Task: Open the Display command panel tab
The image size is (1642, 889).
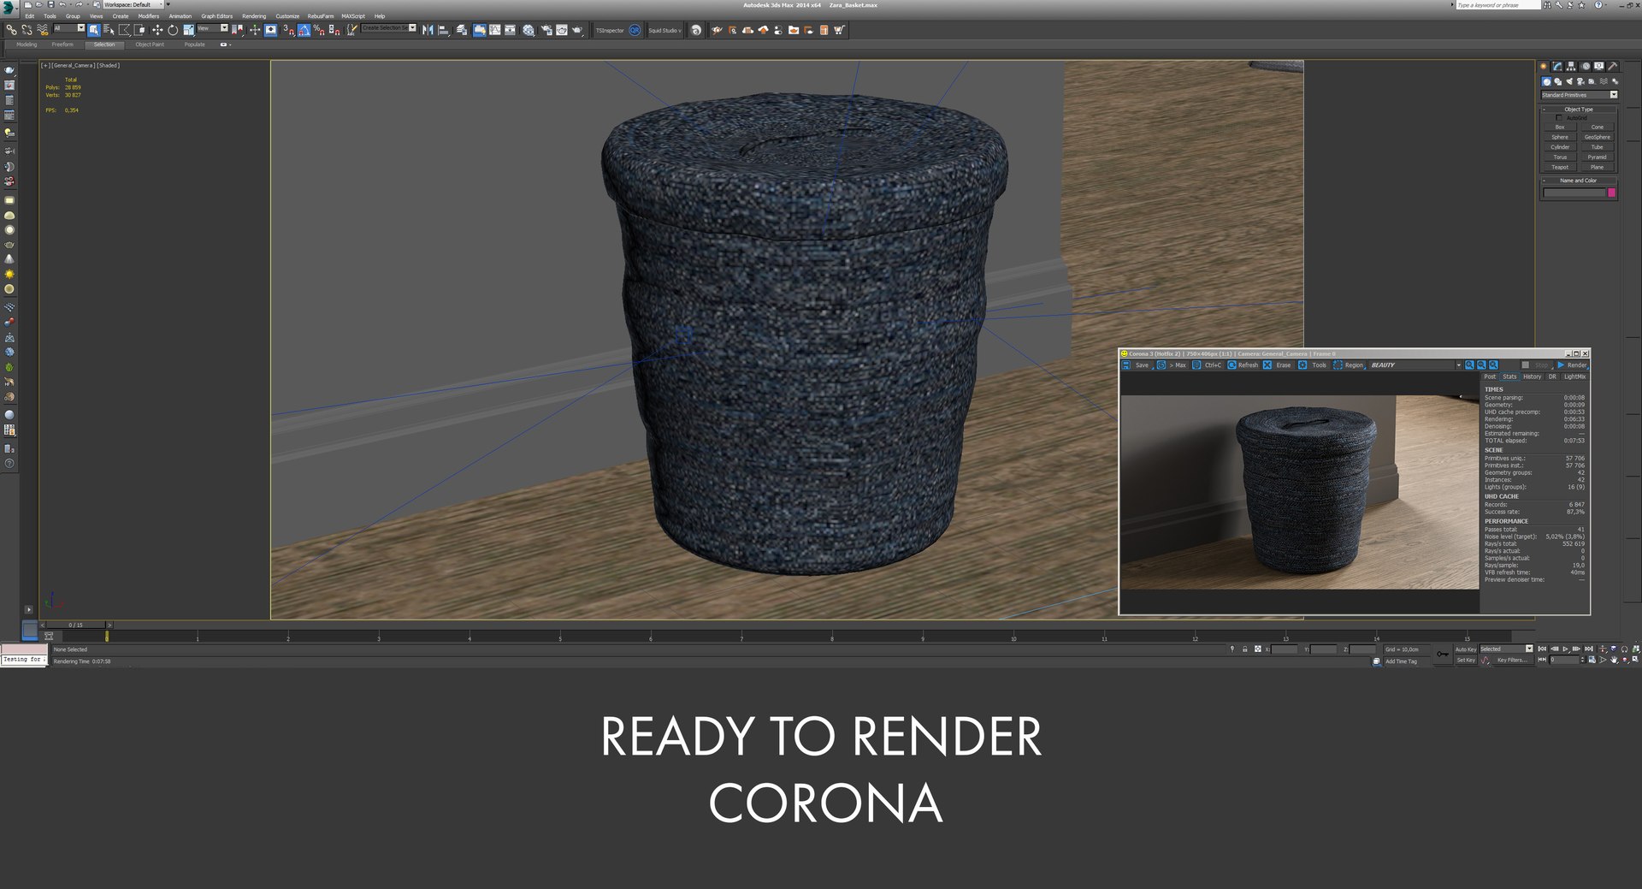Action: pyautogui.click(x=1599, y=66)
